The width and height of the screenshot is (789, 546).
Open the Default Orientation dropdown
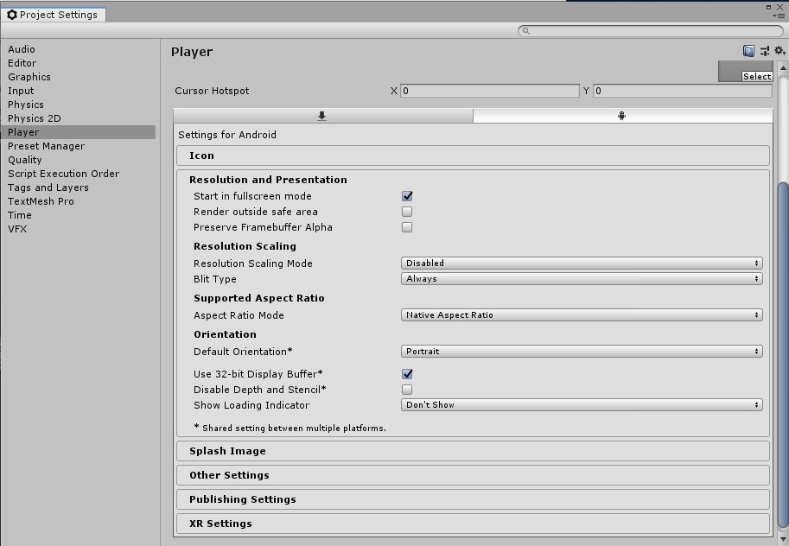581,351
